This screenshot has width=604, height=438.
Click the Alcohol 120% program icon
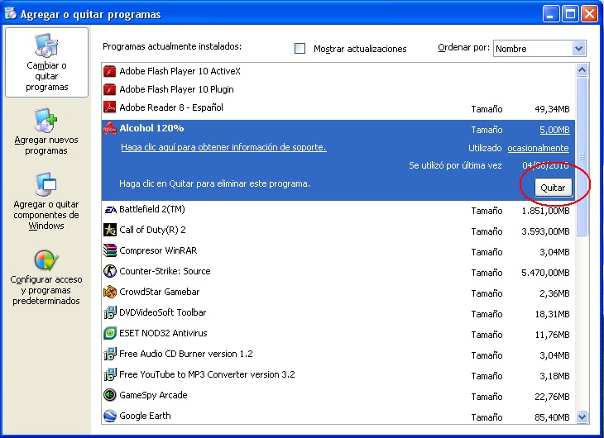click(110, 129)
